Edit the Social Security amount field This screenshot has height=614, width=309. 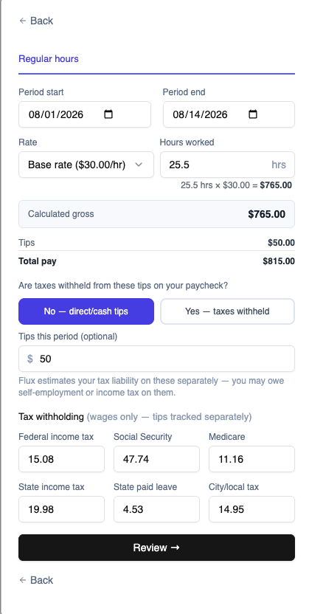click(156, 459)
